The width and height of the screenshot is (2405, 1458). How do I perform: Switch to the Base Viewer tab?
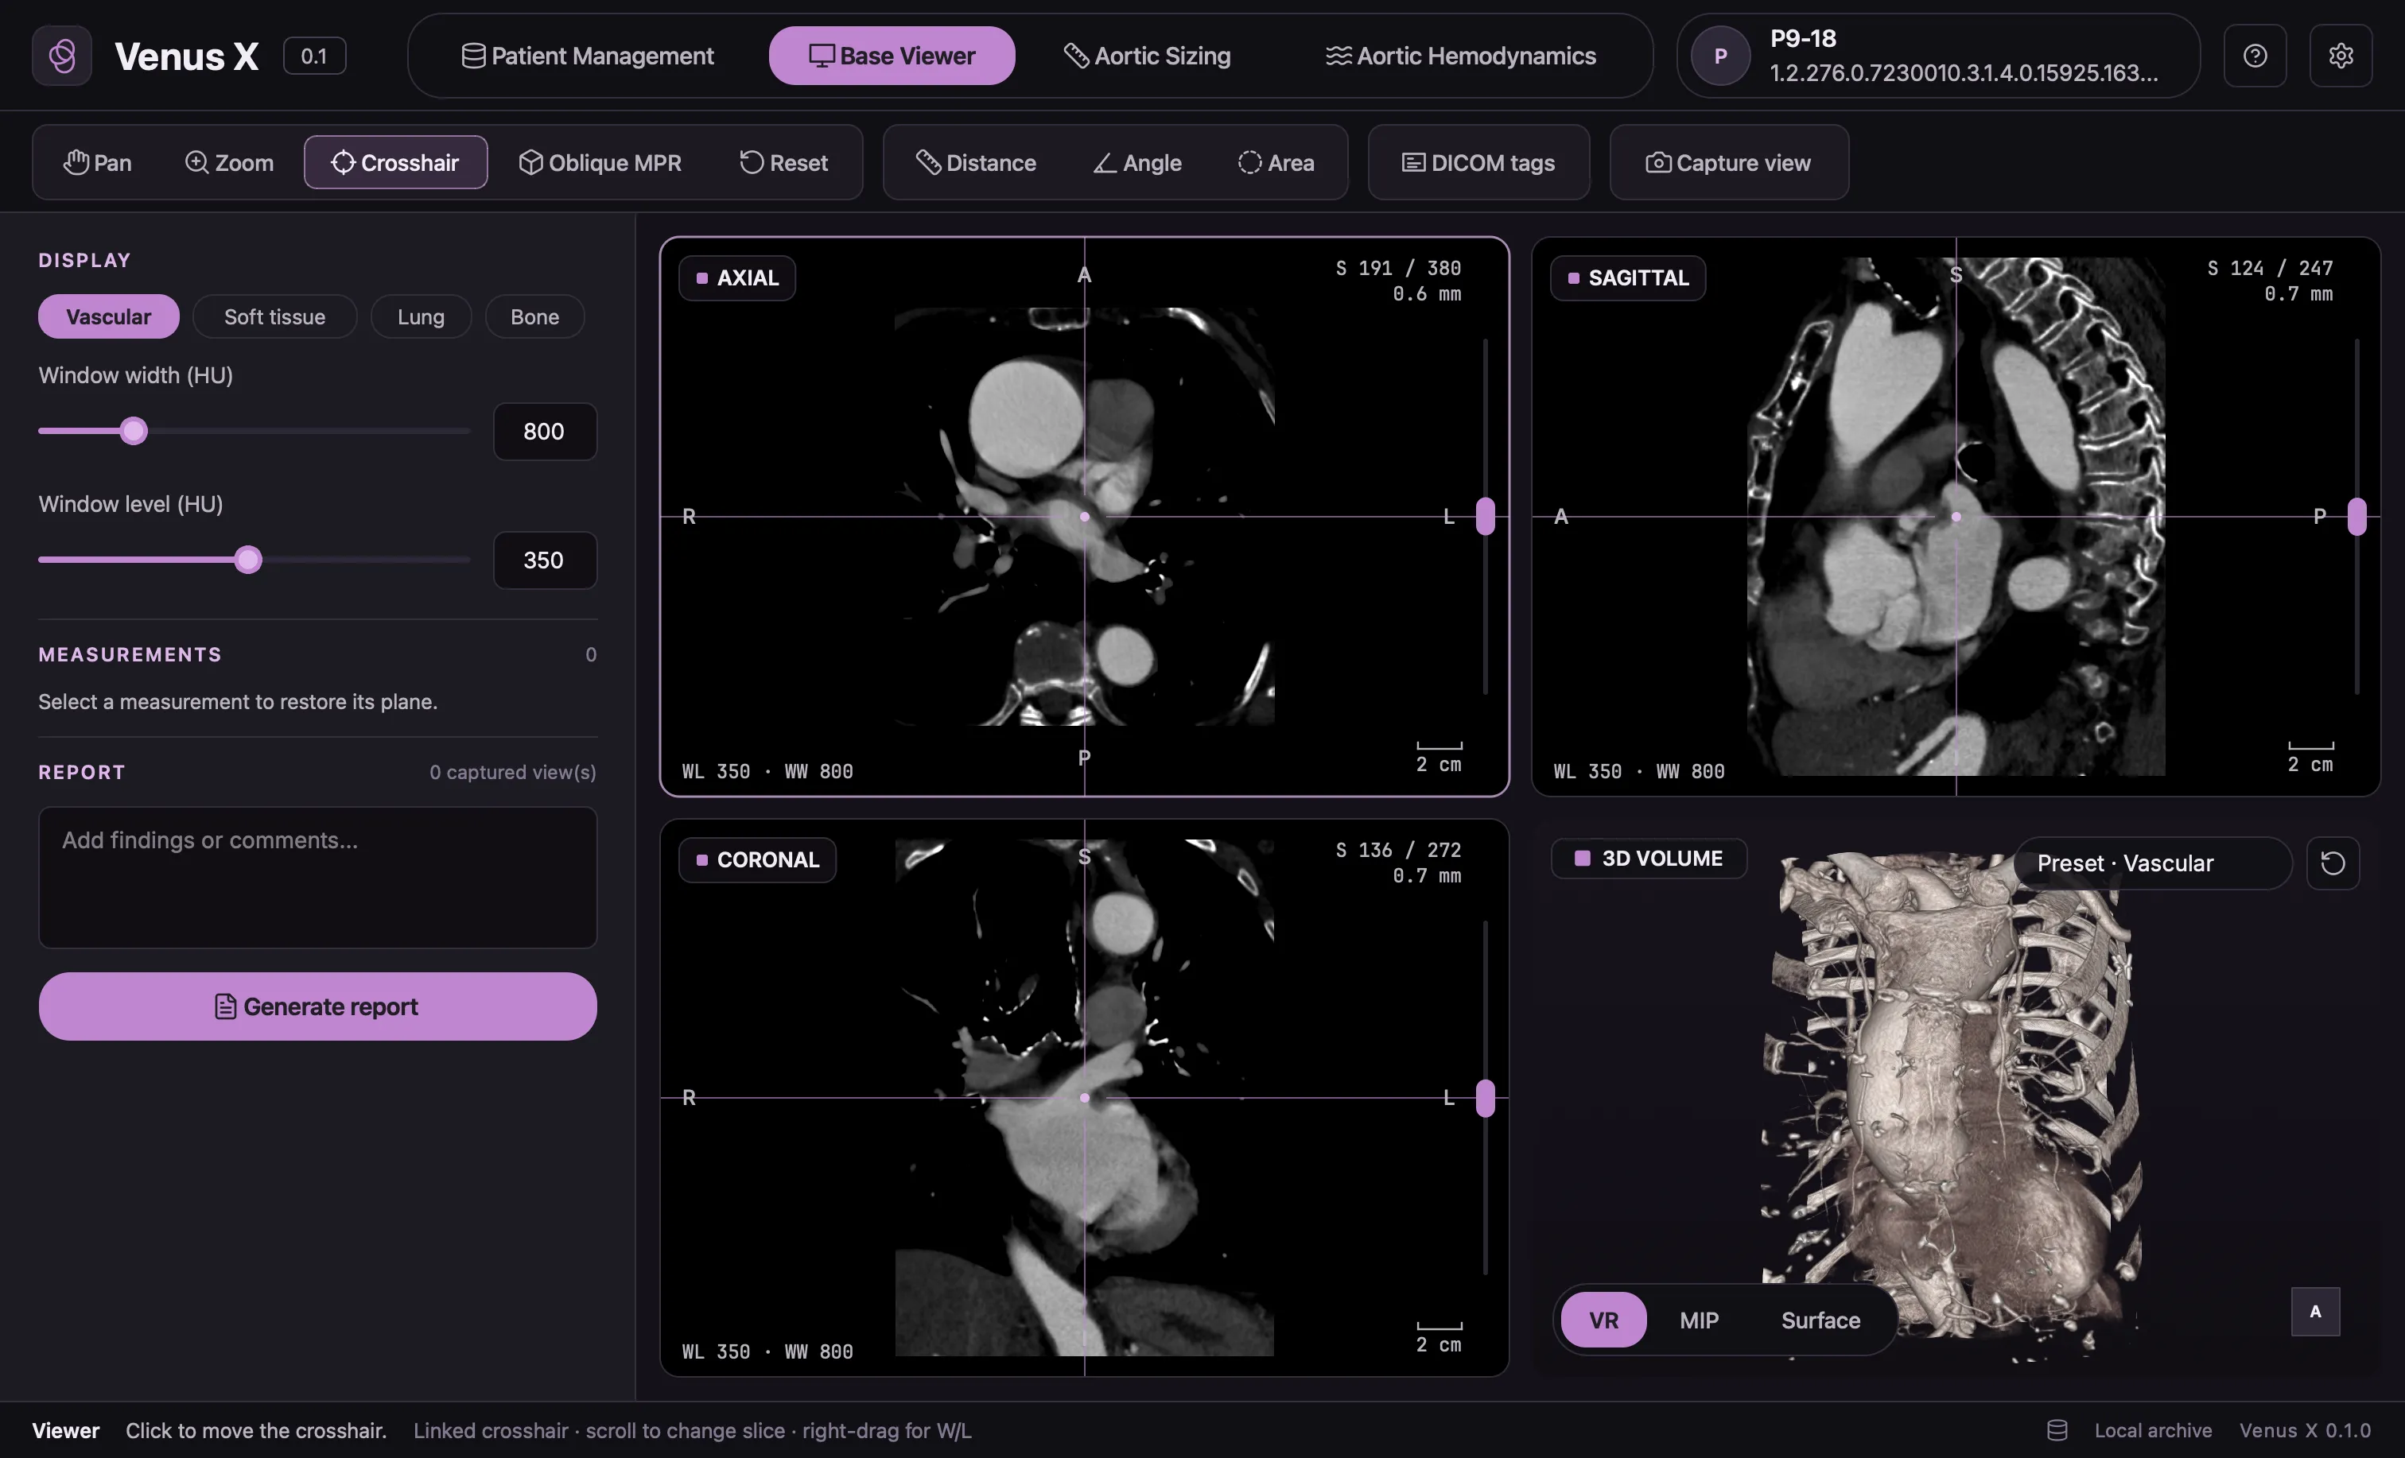(x=892, y=56)
